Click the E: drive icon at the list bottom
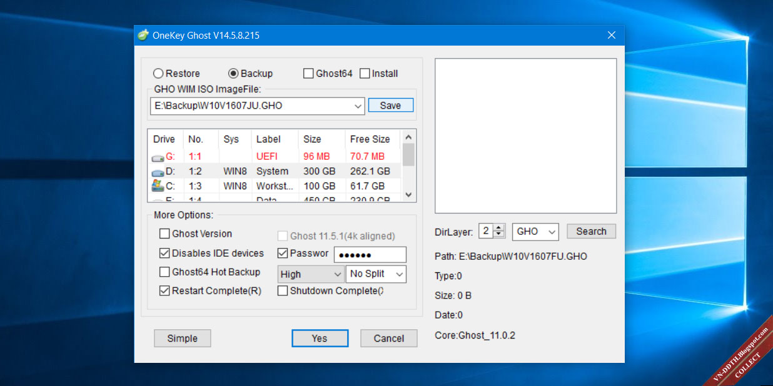Viewport: 773px width, 386px height. click(x=157, y=198)
